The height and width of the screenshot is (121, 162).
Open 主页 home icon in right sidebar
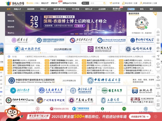(x=158, y=32)
